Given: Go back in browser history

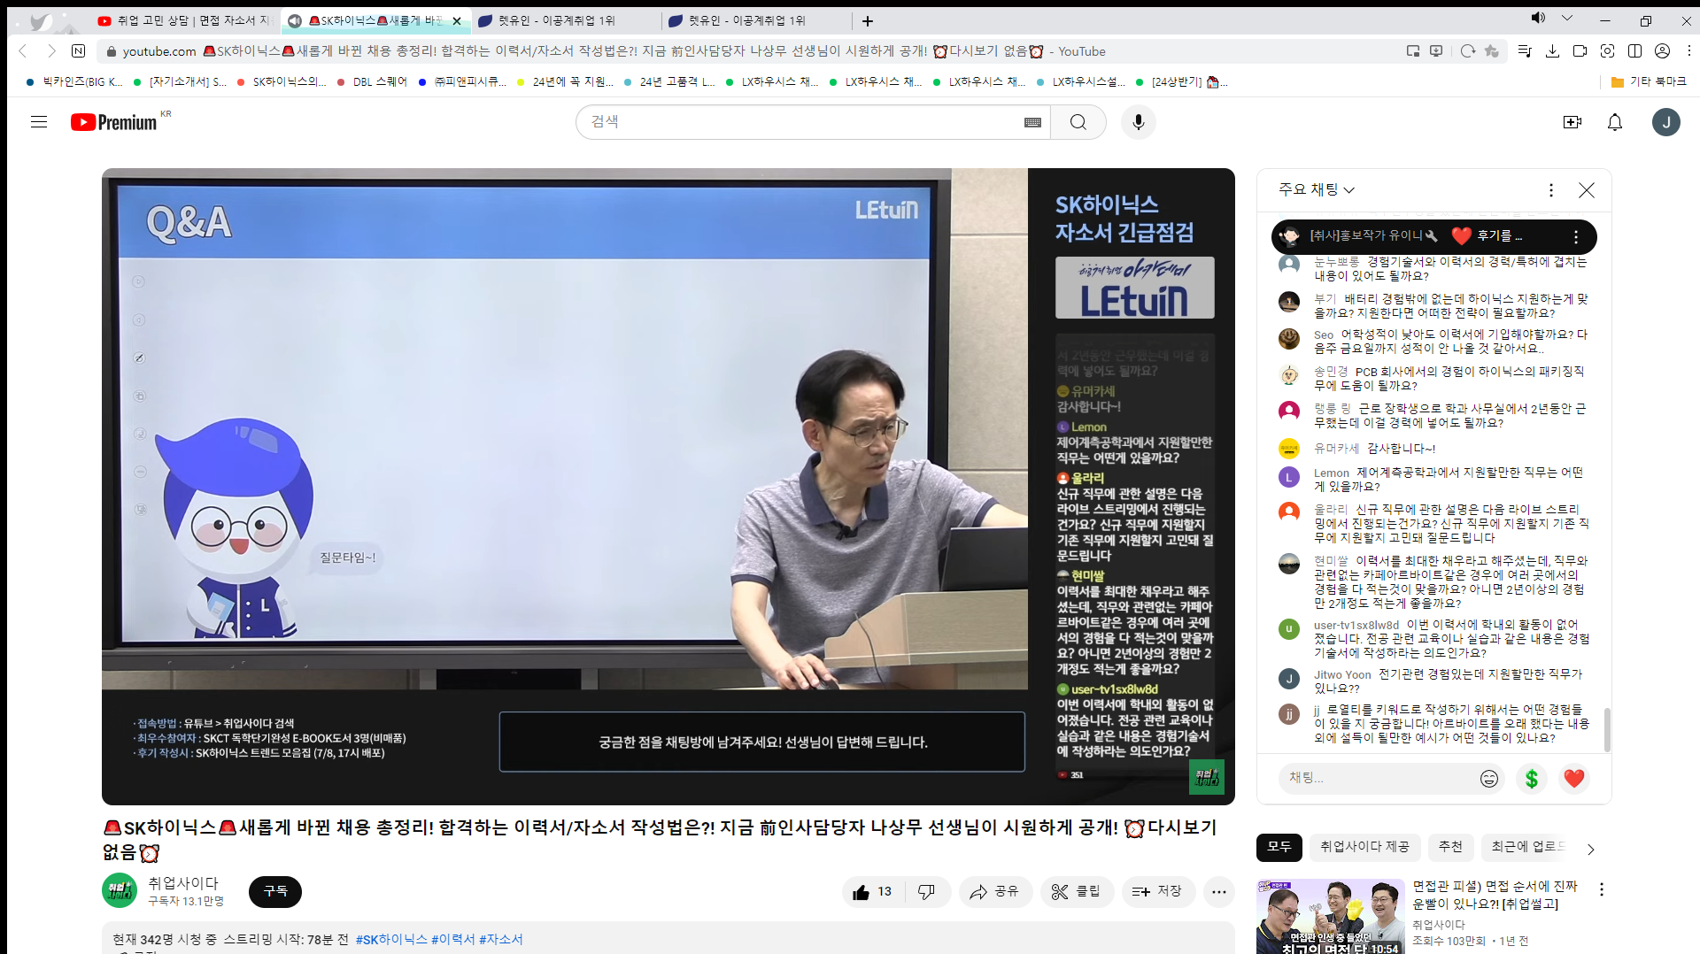Looking at the screenshot, I should click(x=24, y=51).
